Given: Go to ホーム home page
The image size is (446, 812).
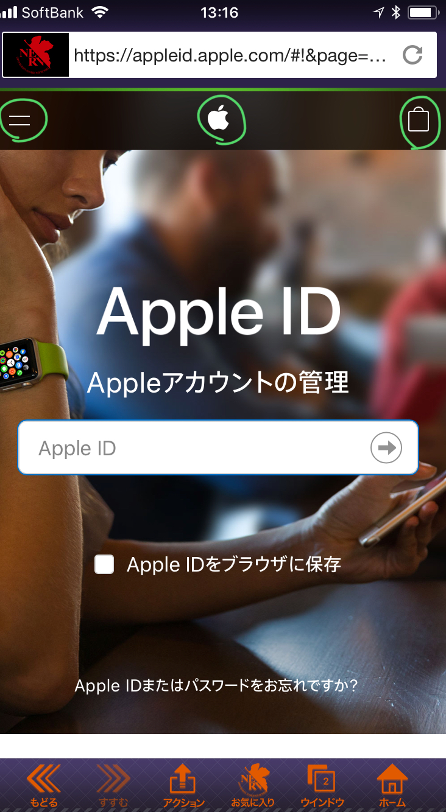Looking at the screenshot, I should tap(392, 785).
